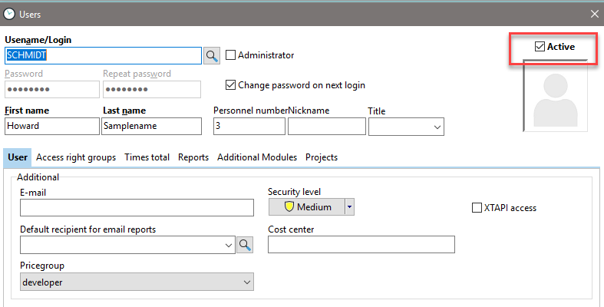
Task: Open the Times total tab
Action: coord(147,157)
